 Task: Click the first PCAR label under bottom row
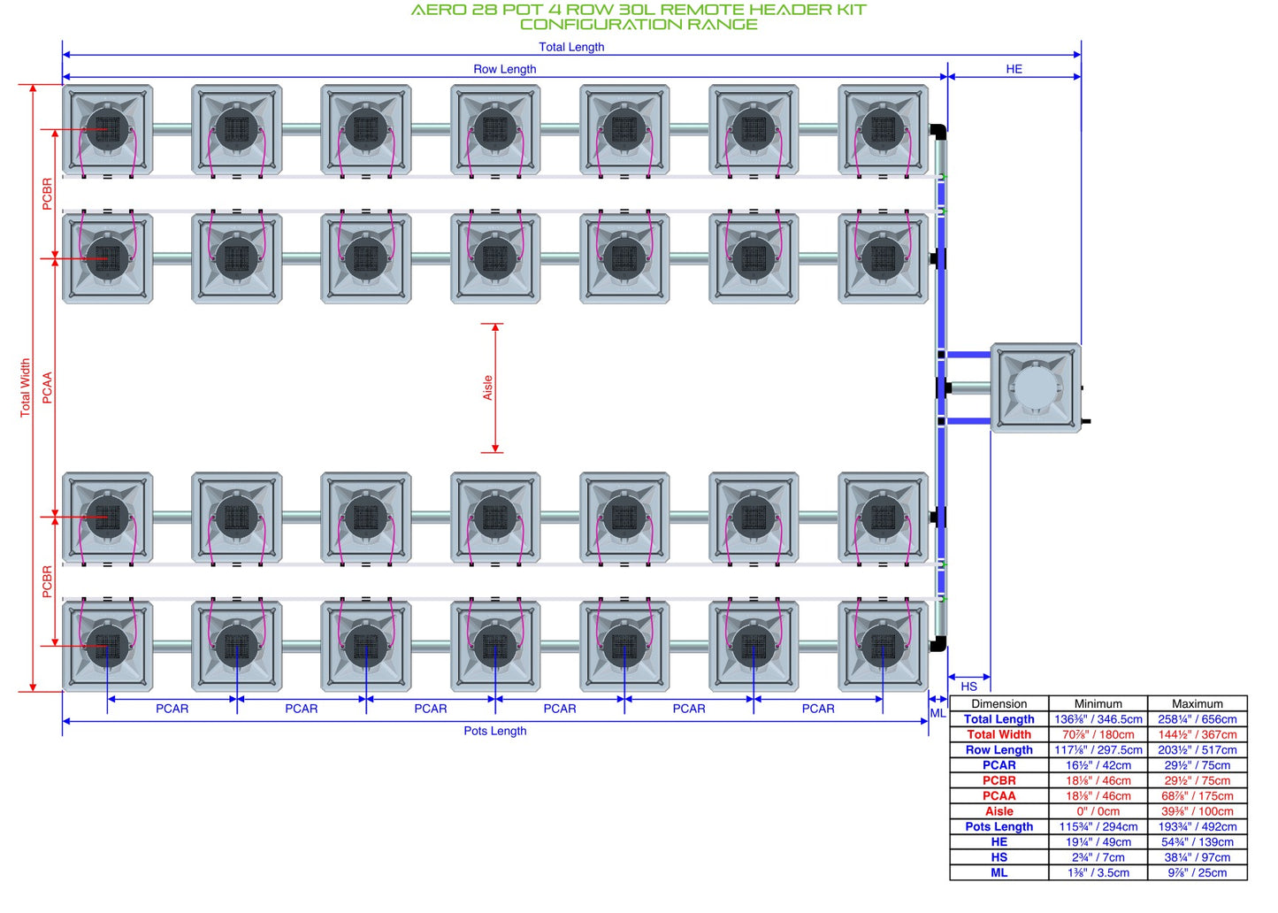point(172,709)
